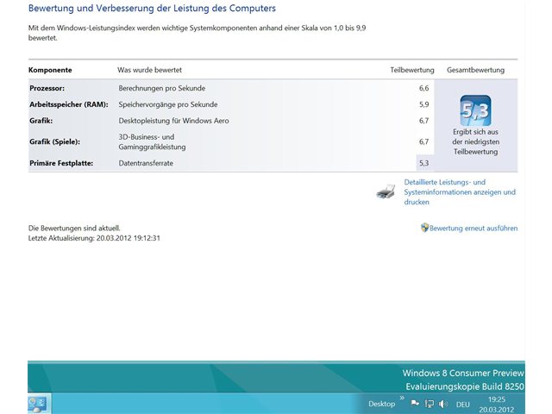Open the Control Panel taskbar button
552x414 pixels.
[x=39, y=404]
